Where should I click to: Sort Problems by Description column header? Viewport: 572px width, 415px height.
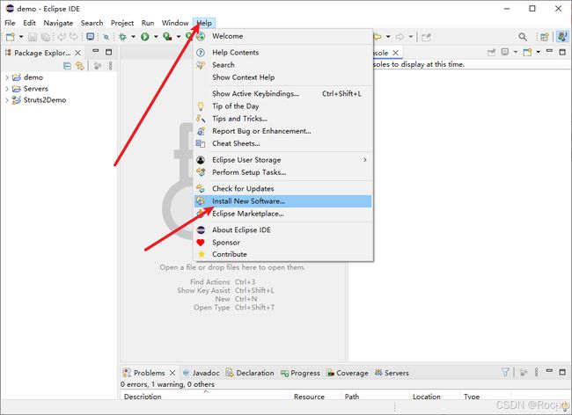tap(205, 397)
